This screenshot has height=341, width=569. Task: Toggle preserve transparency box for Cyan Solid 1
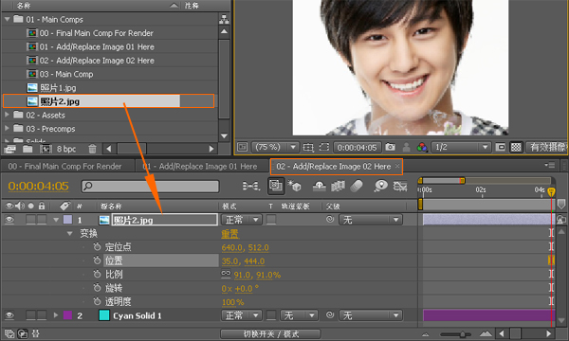pyautogui.click(x=271, y=315)
